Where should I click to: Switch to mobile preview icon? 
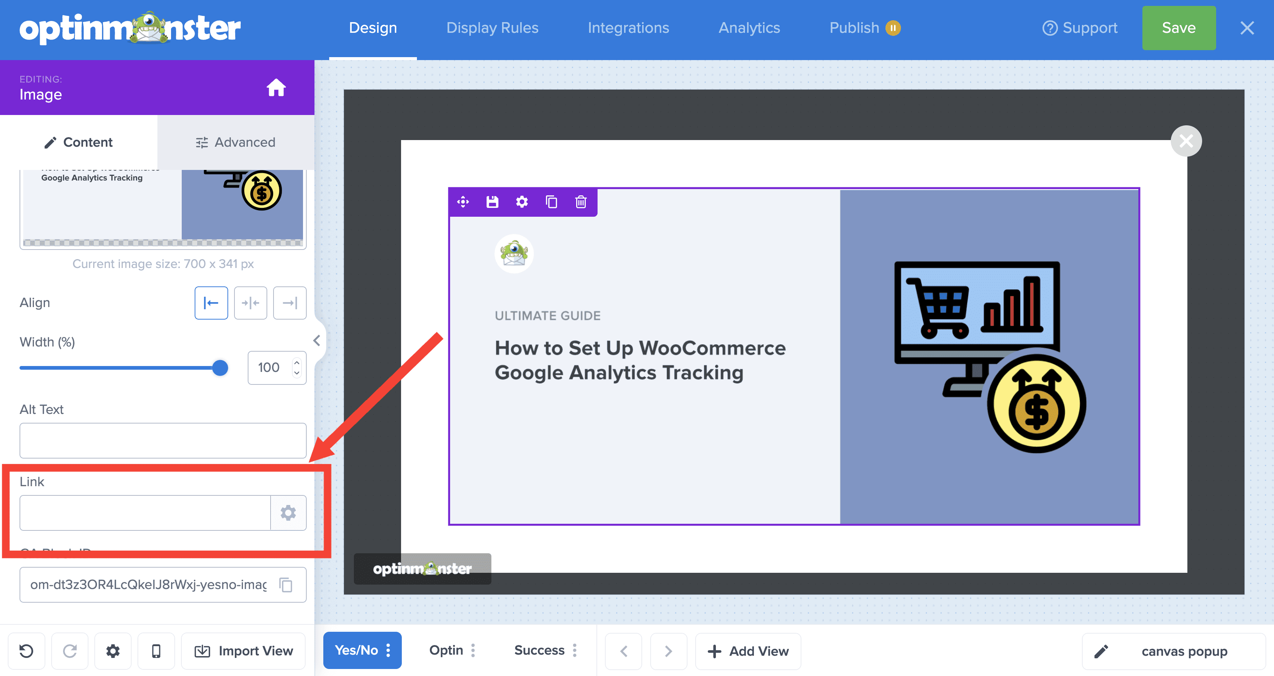point(156,651)
